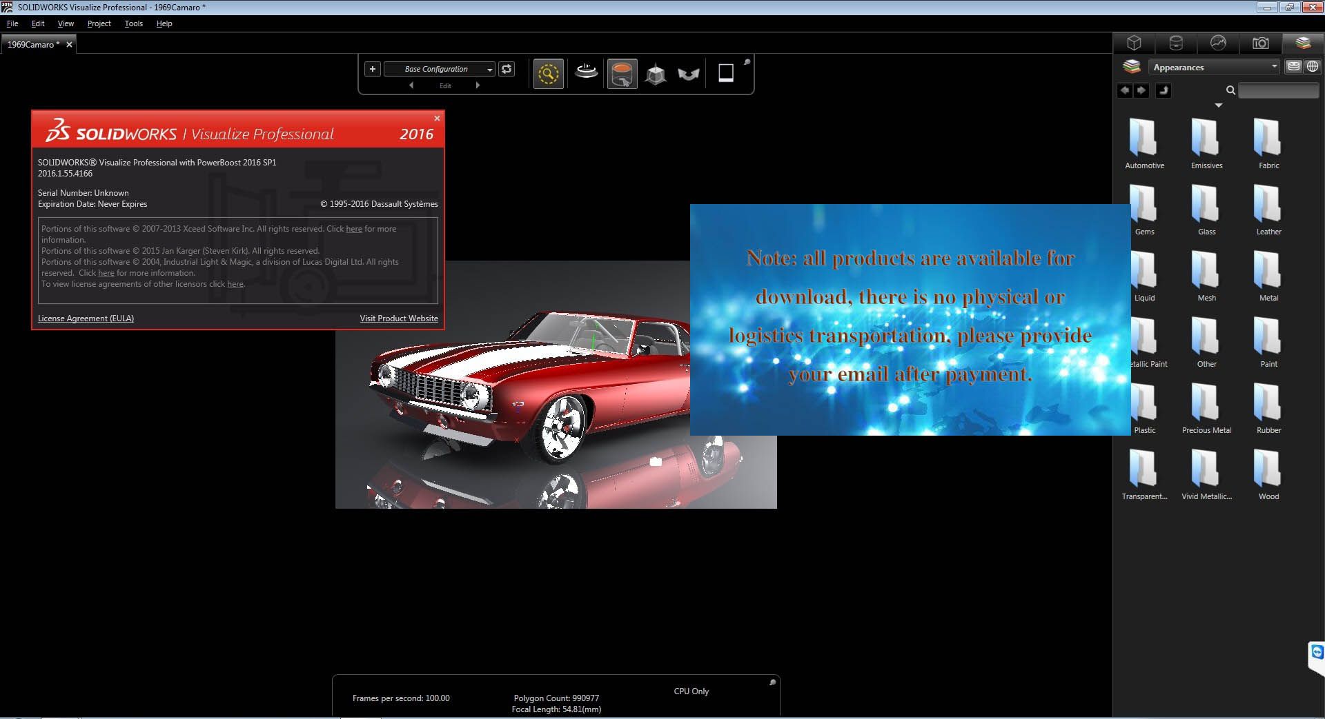Open the Fabric folder
The image size is (1325, 719).
coord(1268,143)
